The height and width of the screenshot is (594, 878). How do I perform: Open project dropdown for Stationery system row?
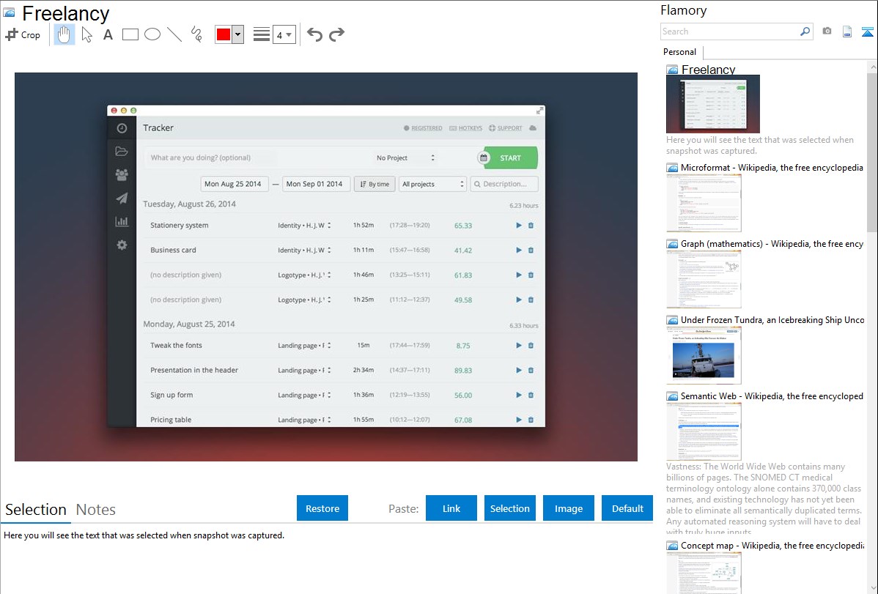[x=305, y=226]
